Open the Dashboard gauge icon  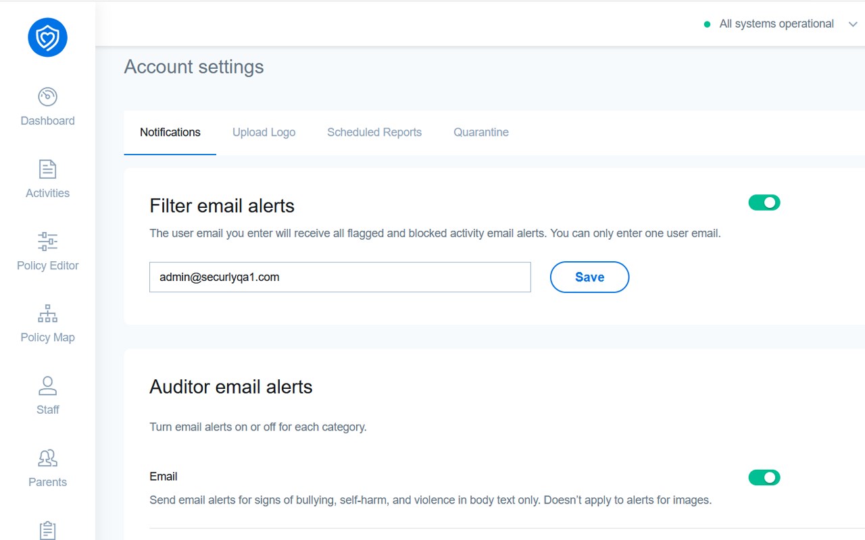tap(47, 97)
